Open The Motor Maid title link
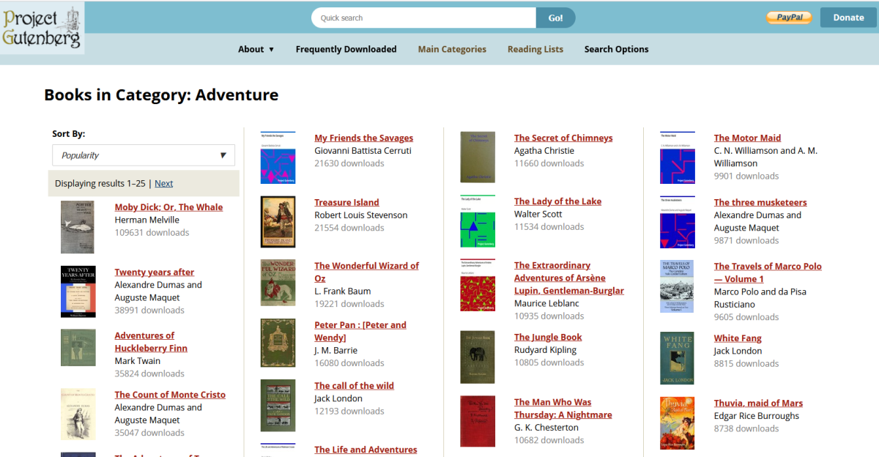879x457 pixels. point(748,138)
